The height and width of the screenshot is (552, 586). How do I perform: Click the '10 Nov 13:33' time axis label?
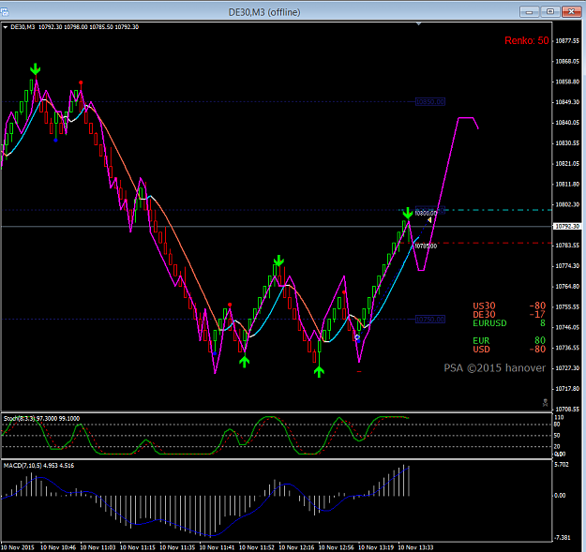pos(415,547)
